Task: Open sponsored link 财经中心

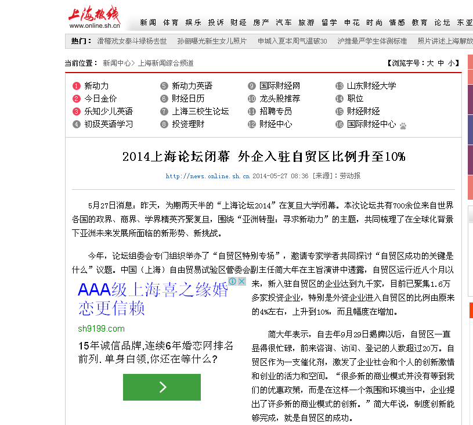Action: pyautogui.click(x=276, y=124)
